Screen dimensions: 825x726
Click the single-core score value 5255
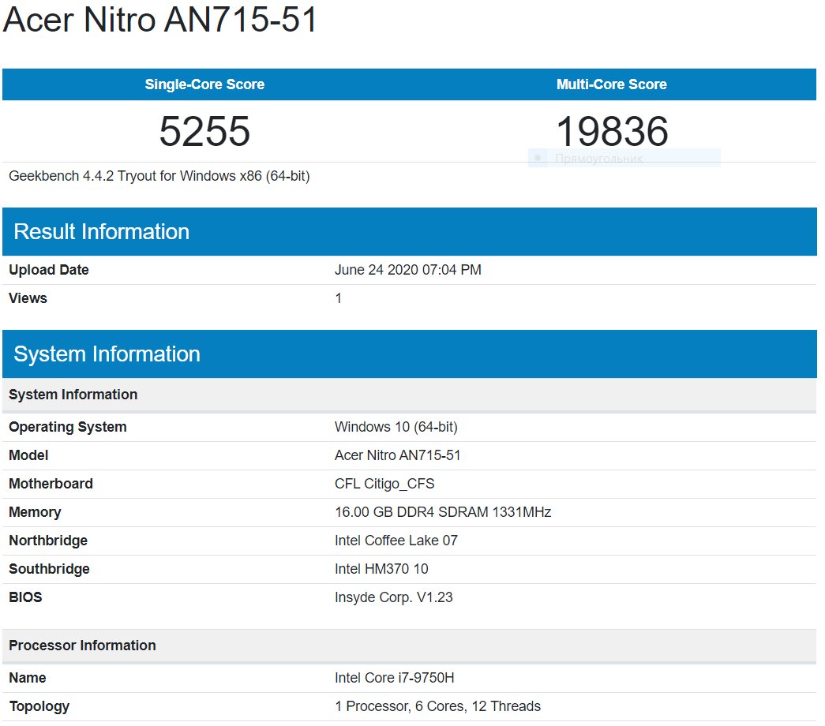tap(204, 131)
